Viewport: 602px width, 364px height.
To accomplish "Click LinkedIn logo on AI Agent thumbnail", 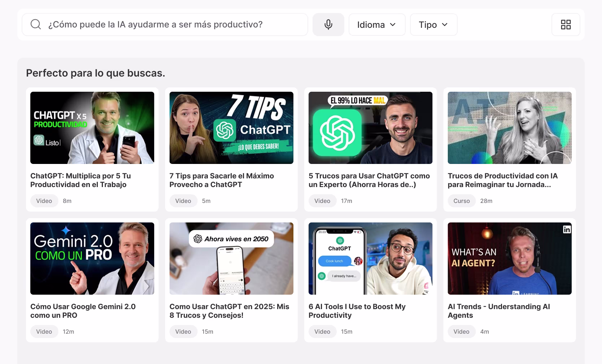I will click(567, 229).
